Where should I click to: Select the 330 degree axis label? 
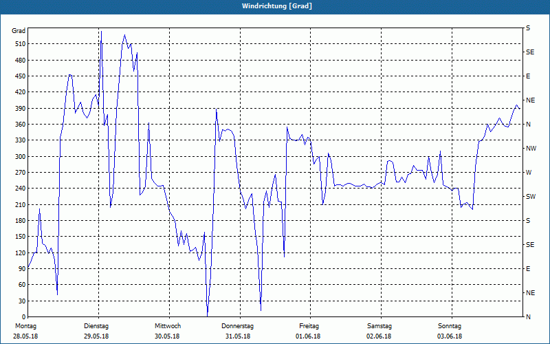point(21,140)
